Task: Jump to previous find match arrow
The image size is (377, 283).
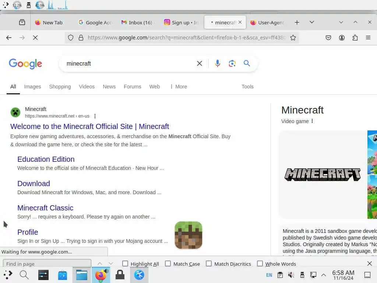Action: (x=100, y=263)
